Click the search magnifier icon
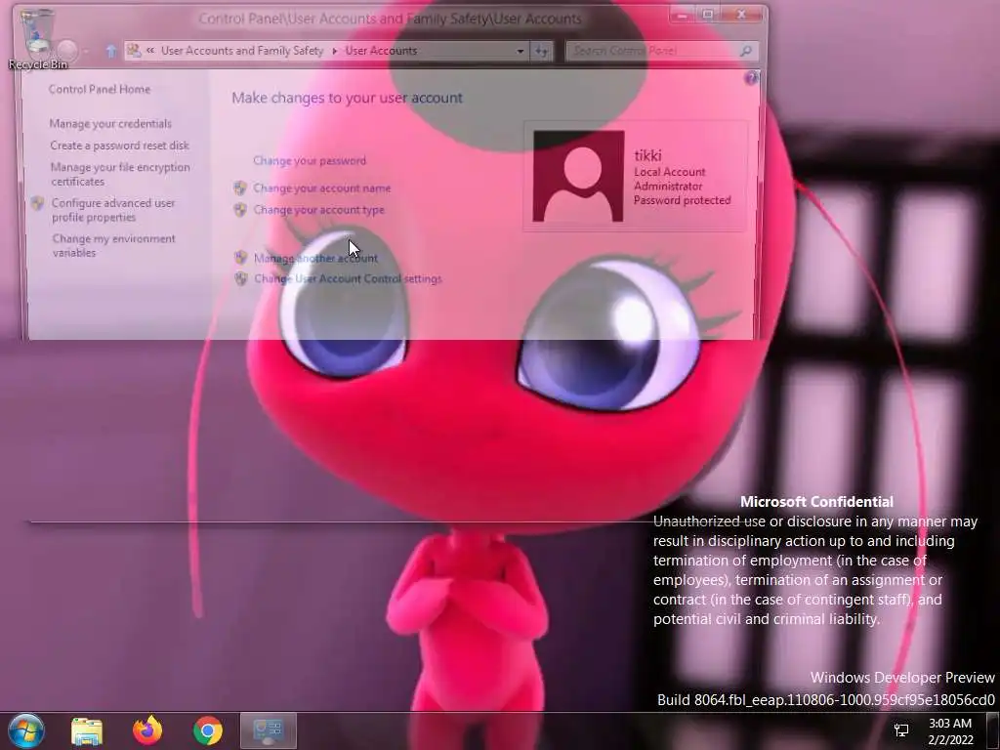1000x750 pixels. click(x=745, y=51)
